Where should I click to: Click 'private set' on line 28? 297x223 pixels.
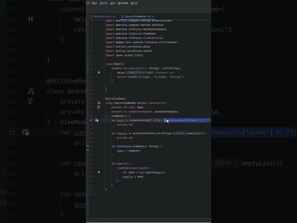pos(125,125)
